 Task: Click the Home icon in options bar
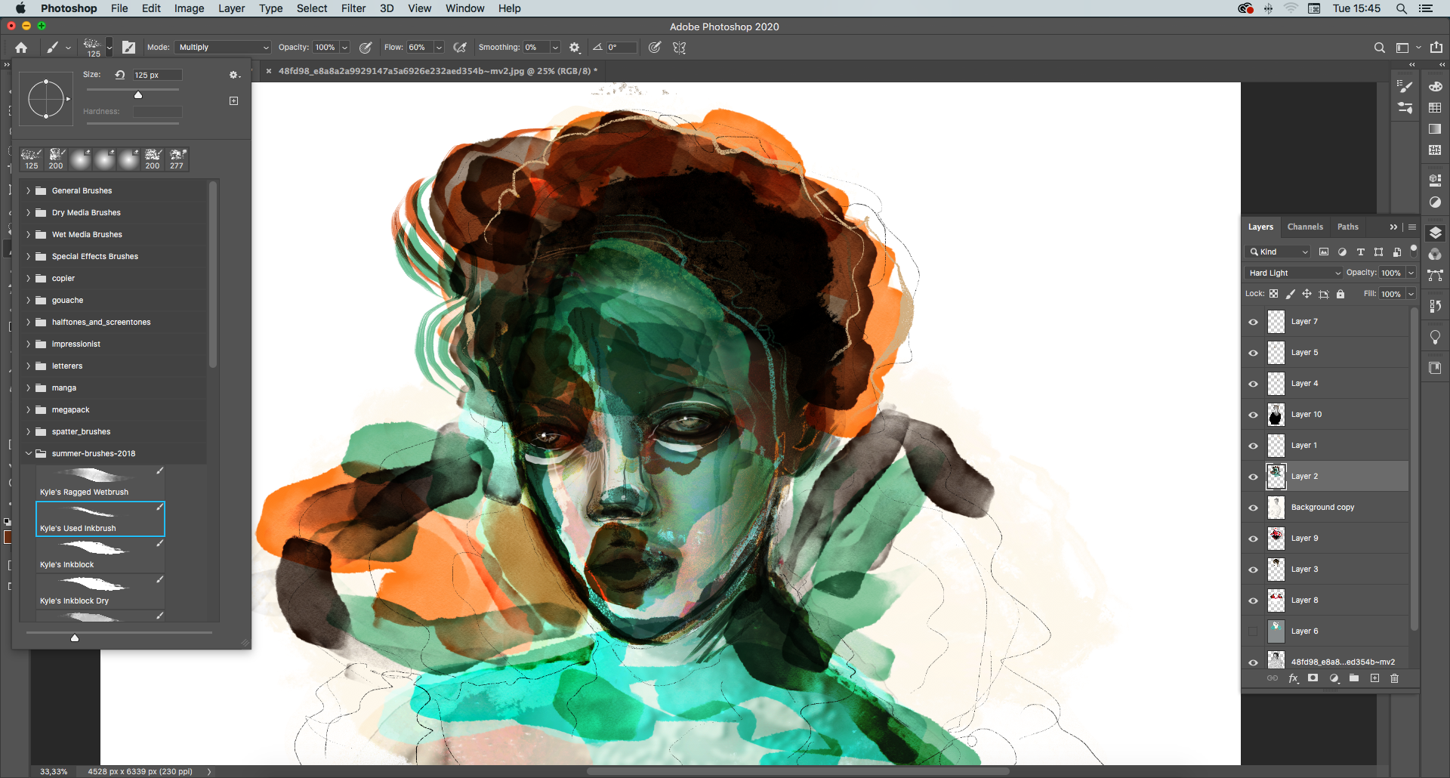tap(21, 48)
